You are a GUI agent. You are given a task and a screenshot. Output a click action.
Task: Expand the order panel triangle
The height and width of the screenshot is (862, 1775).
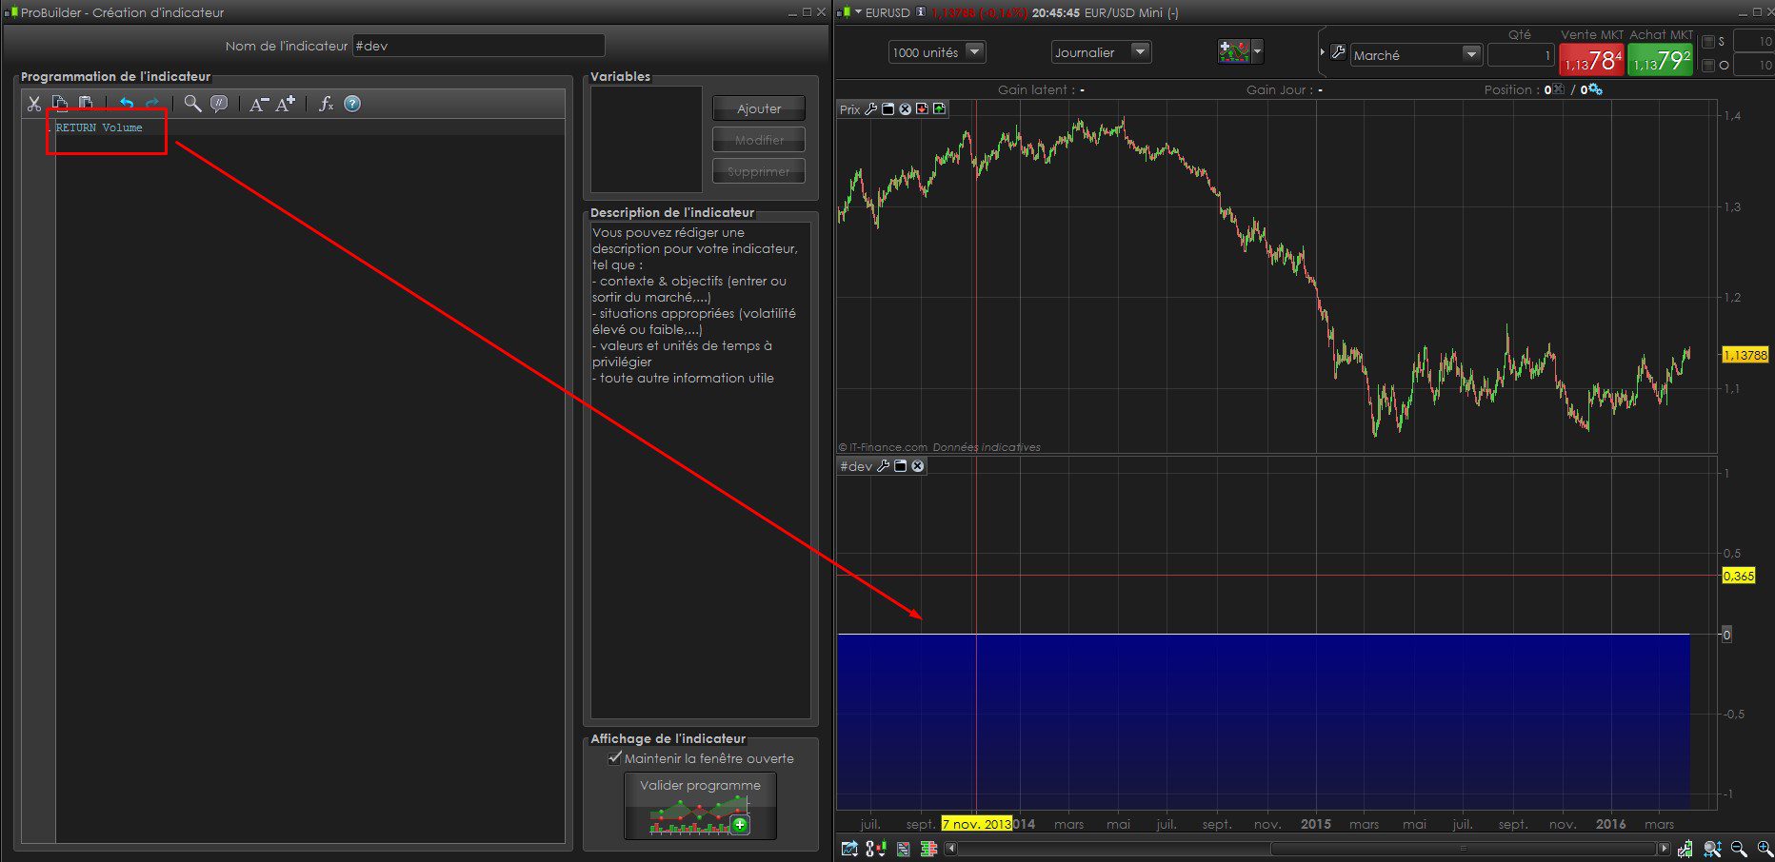1323,52
